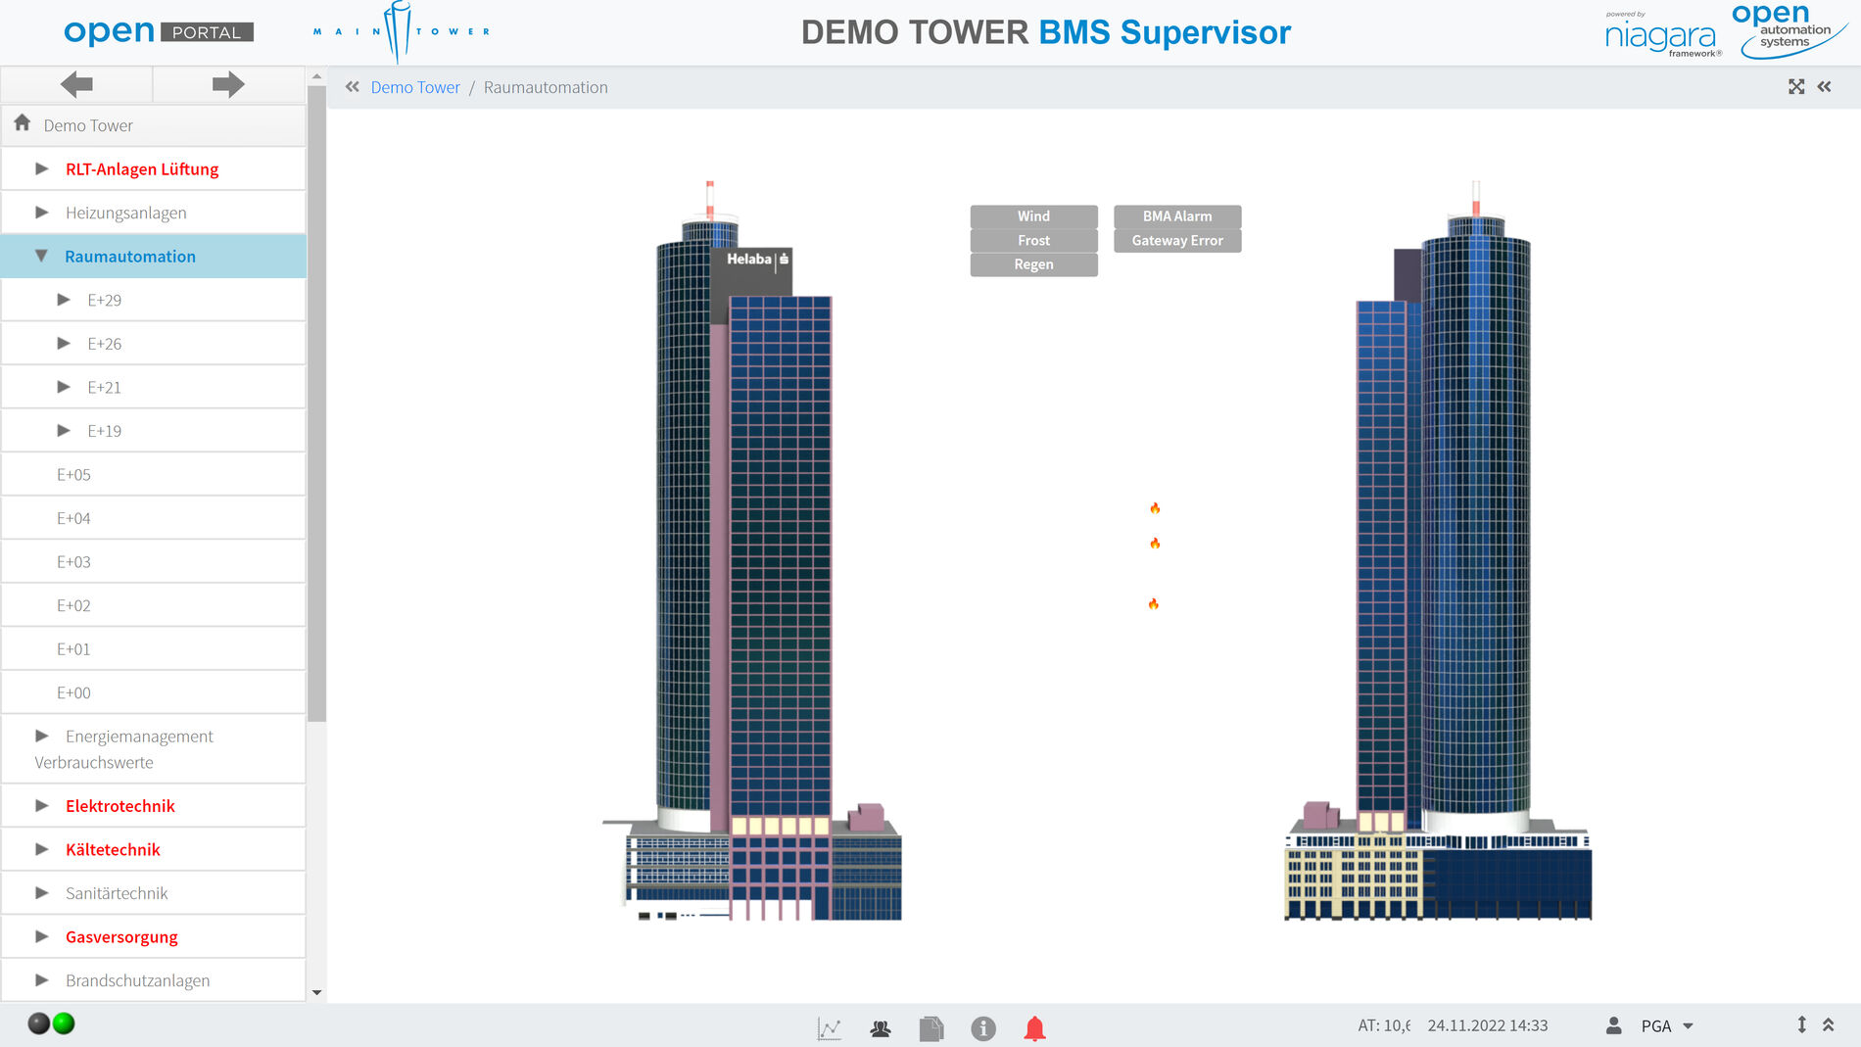Click the Gateway Error button

1176,241
